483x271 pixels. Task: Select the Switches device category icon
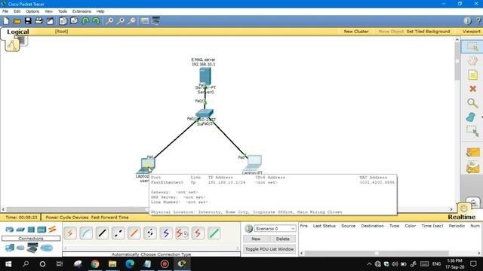20,230
